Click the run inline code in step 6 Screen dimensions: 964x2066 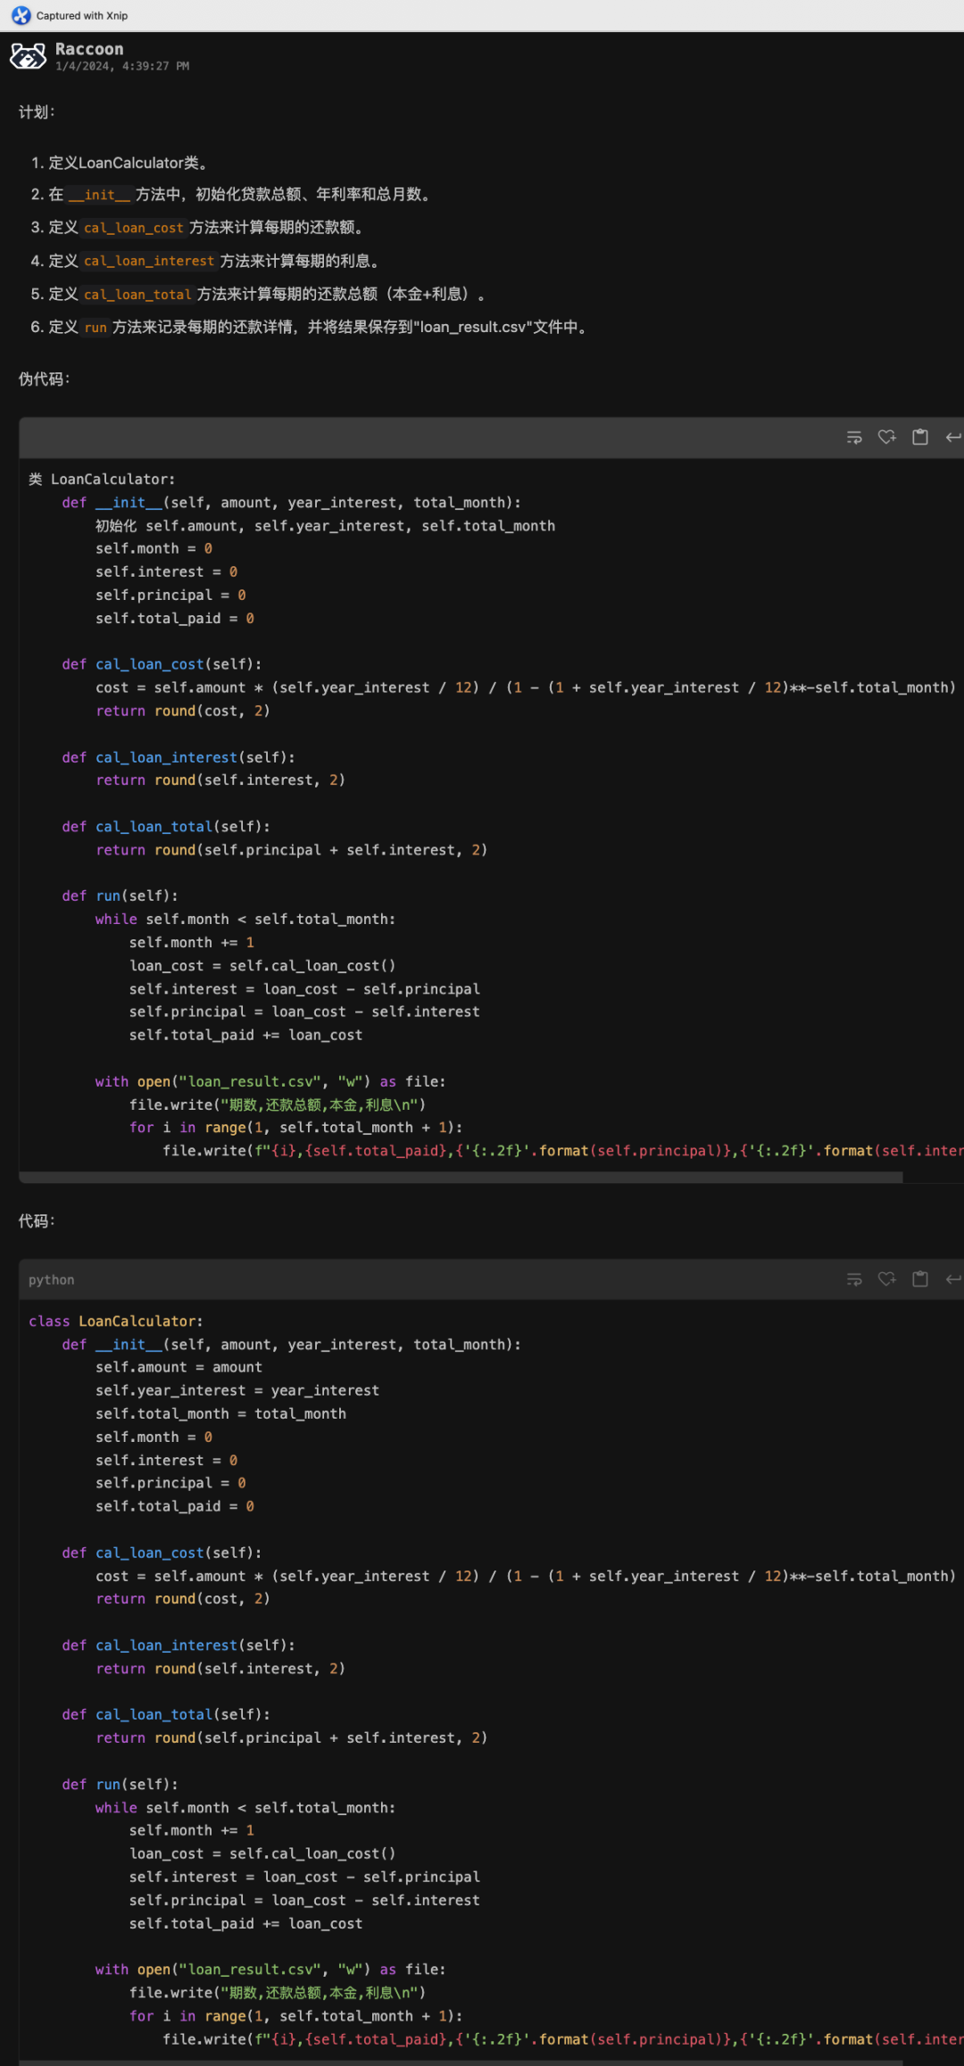pyautogui.click(x=96, y=328)
